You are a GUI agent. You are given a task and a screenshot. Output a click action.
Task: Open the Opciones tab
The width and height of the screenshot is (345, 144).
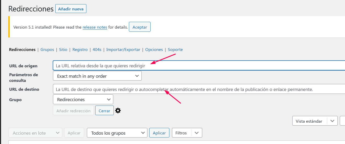pos(154,49)
